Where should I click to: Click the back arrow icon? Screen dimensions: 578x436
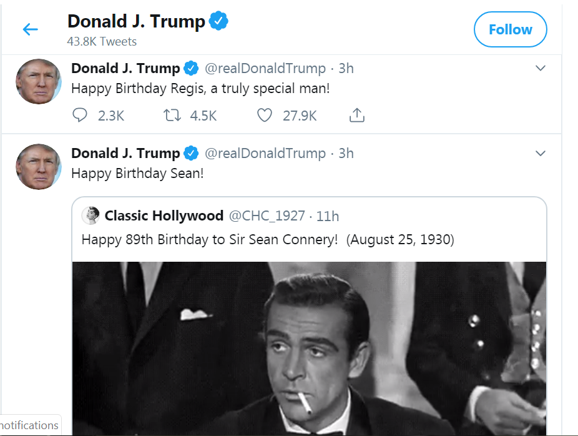tap(30, 29)
